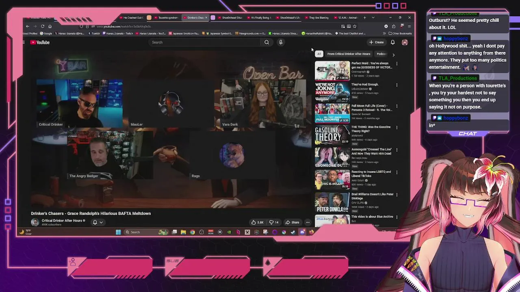
Task: Open the Newgrounds bookmark
Action: [x=250, y=33]
